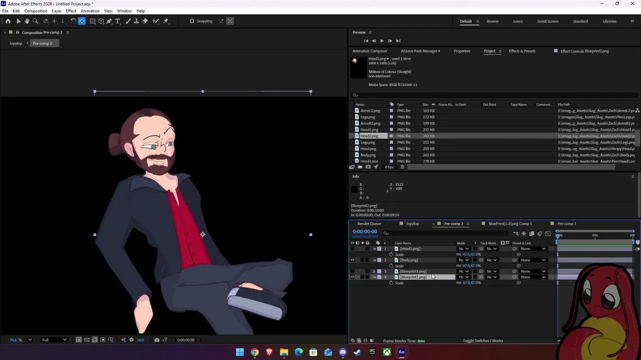The image size is (641, 360).
Task: Collapse the Head2.png layer properties
Action: coord(374,248)
